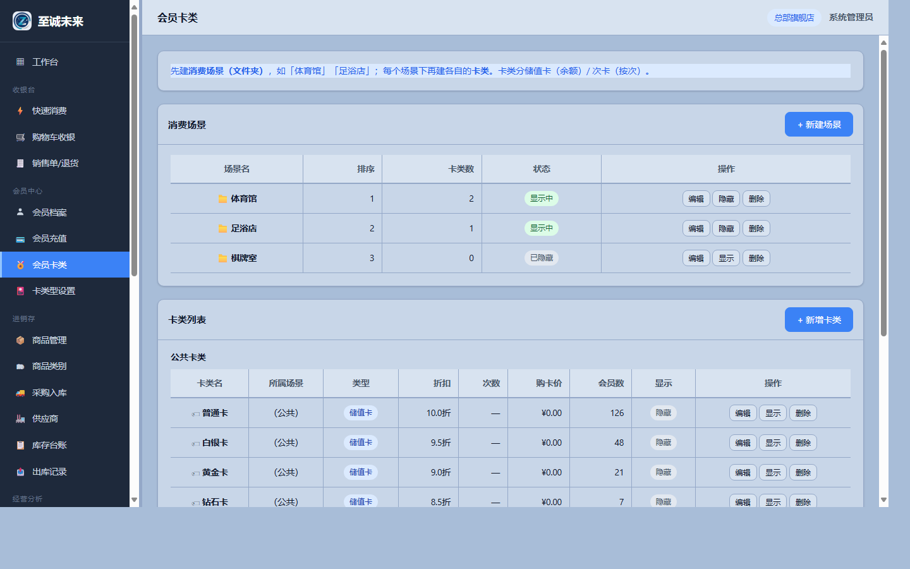Image resolution: width=910 pixels, height=569 pixels.
Task: Hide the 足浴店 scene
Action: (x=726, y=228)
